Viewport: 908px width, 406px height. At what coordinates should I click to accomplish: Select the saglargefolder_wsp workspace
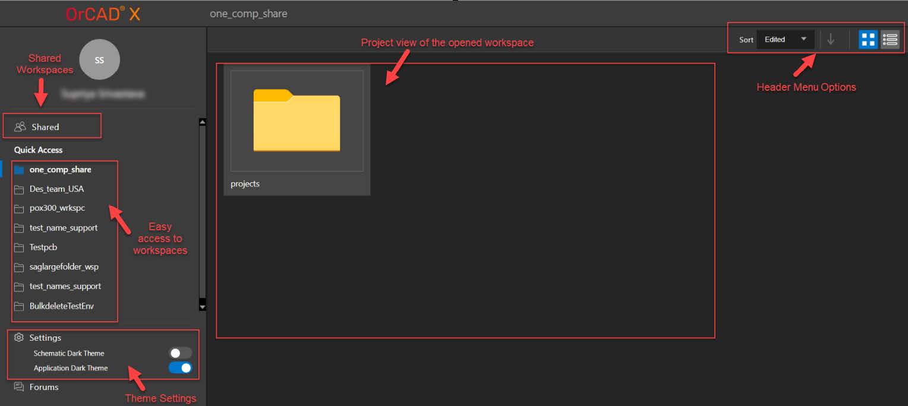tap(64, 267)
